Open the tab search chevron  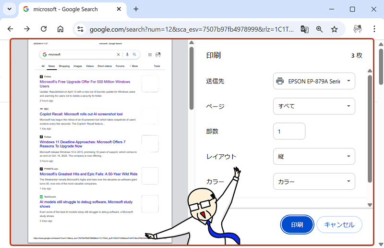9,9
